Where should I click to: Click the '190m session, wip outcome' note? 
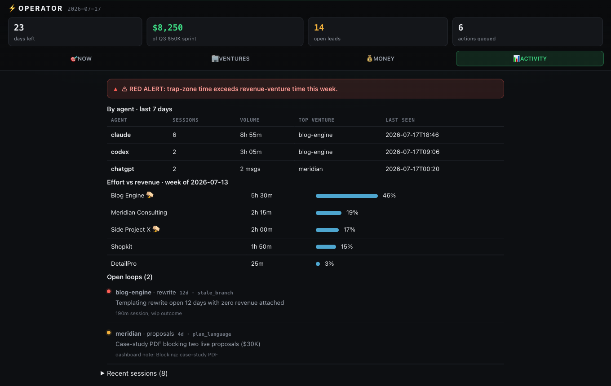[x=149, y=313]
